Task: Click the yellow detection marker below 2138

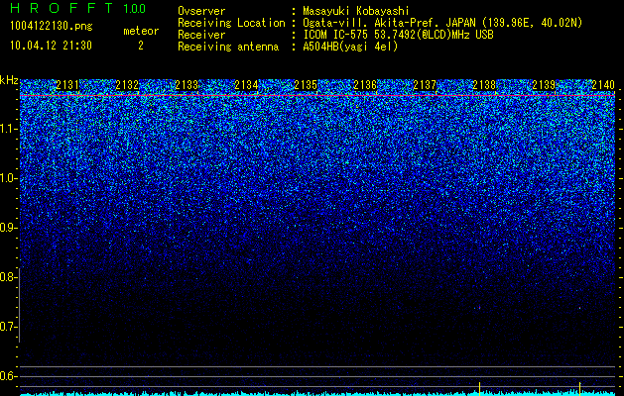Action: 479,389
